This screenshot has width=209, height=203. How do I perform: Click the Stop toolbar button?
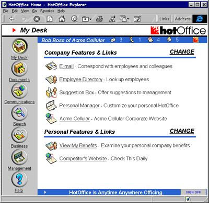pyautogui.click(x=37, y=19)
